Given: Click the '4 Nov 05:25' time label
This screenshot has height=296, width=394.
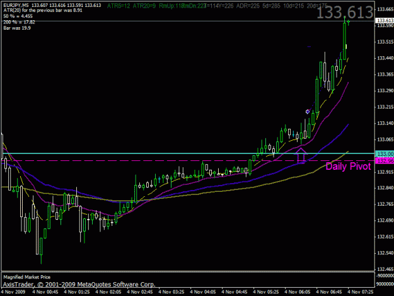Looking at the screenshot, I should tap(266, 292).
